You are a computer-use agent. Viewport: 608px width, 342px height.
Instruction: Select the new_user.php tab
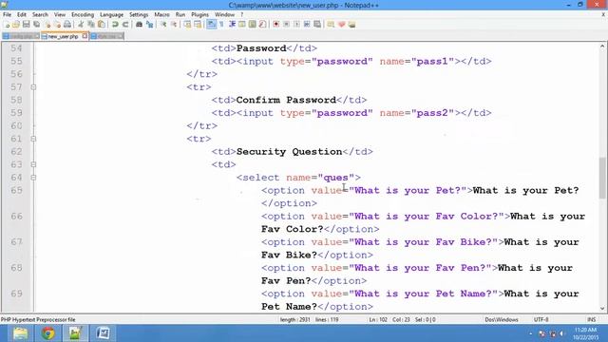[63, 36]
